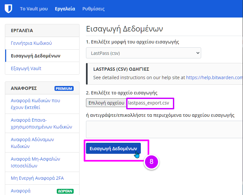Open Το Vault μου in top navigation
243x195 pixels.
click(x=34, y=9)
